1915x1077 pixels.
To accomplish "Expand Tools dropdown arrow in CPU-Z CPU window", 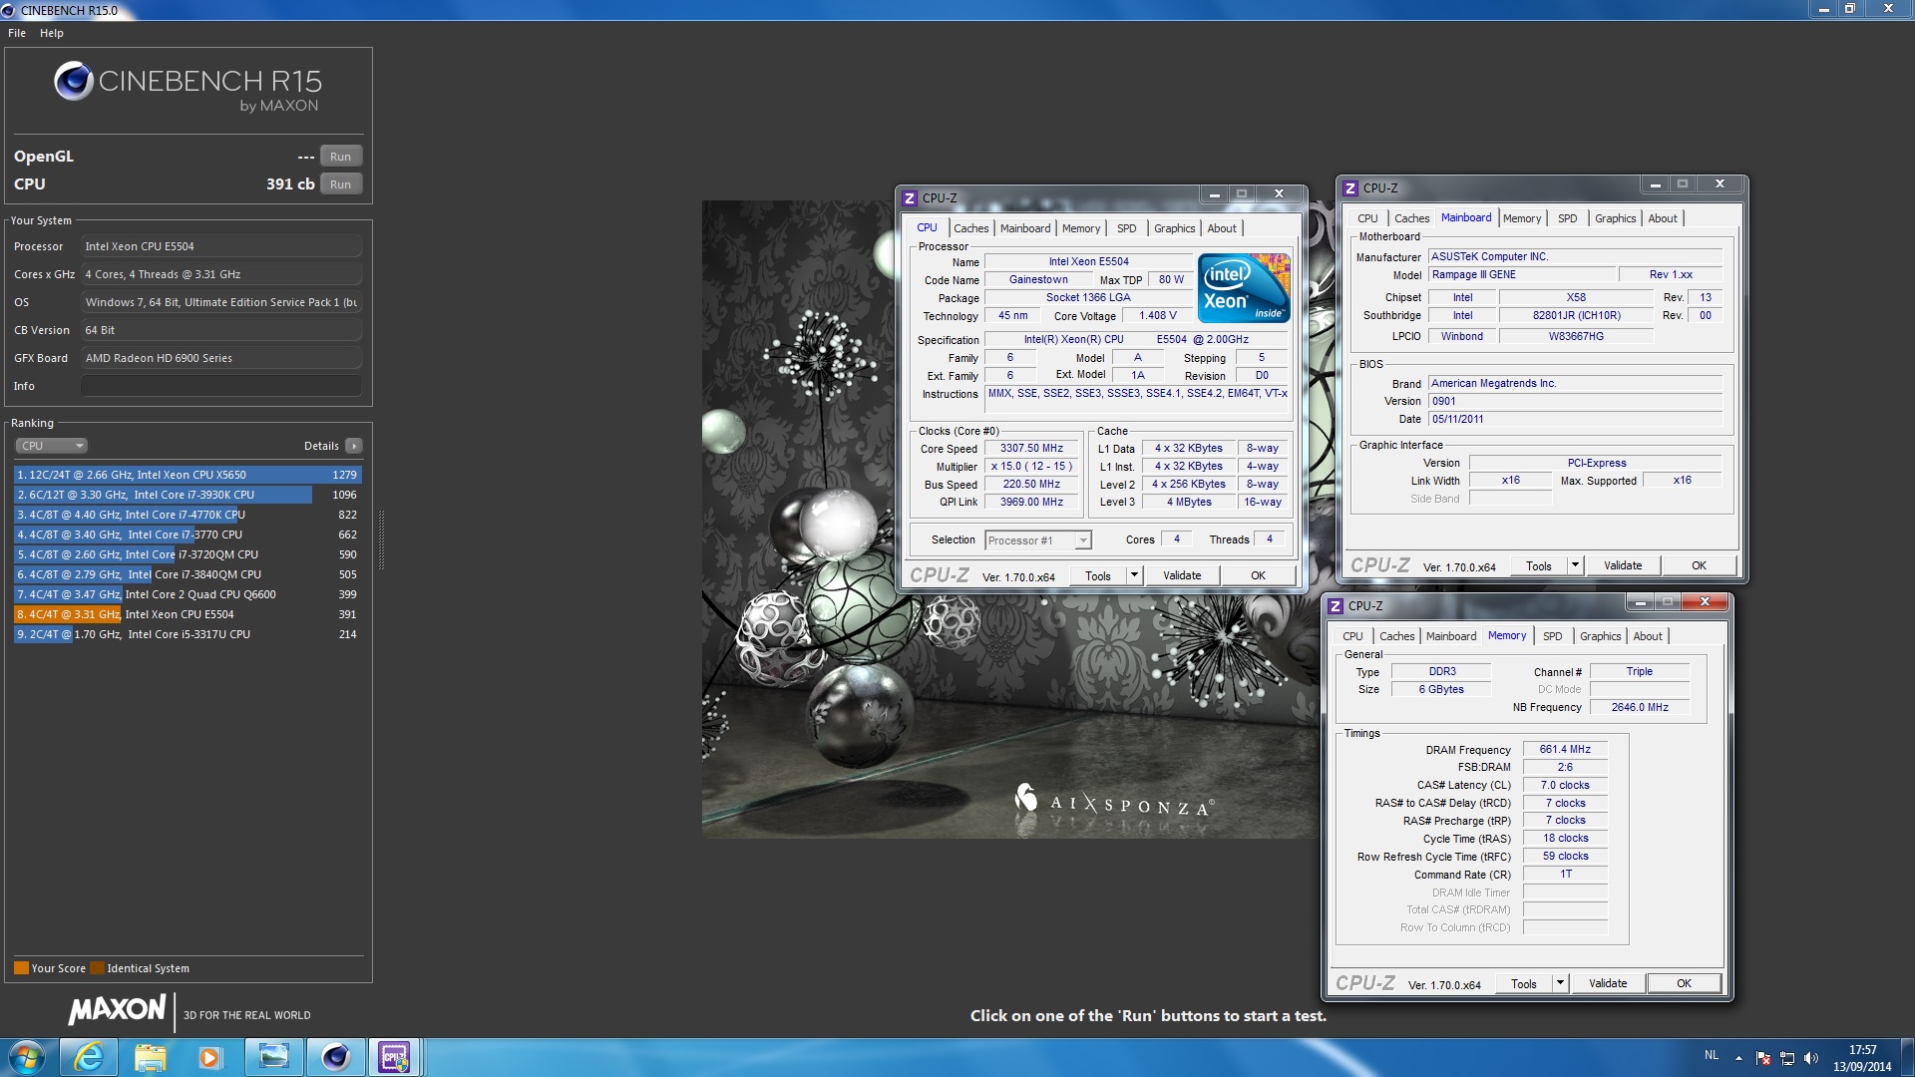I will [1134, 575].
